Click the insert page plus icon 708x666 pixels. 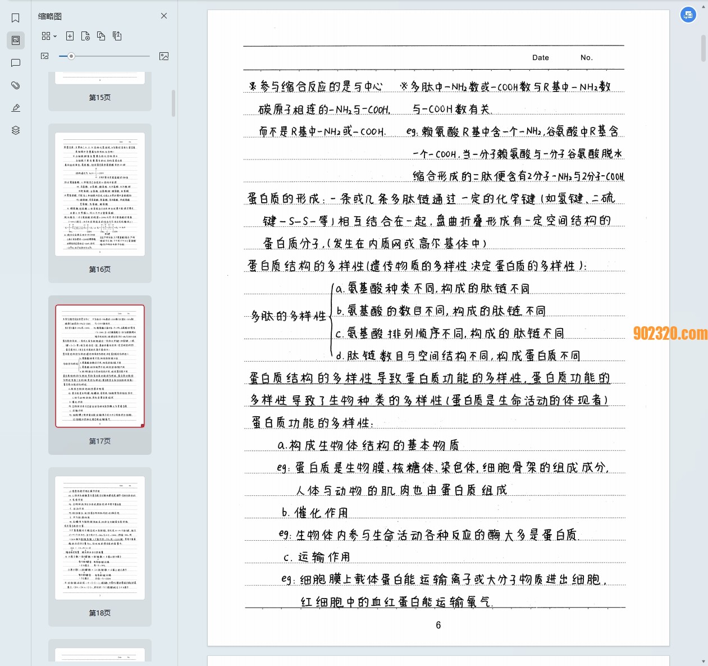pos(70,36)
